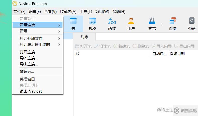Switch to the 对象 tab
Image resolution: width=198 pixels, height=116 pixels.
pos(85,37)
